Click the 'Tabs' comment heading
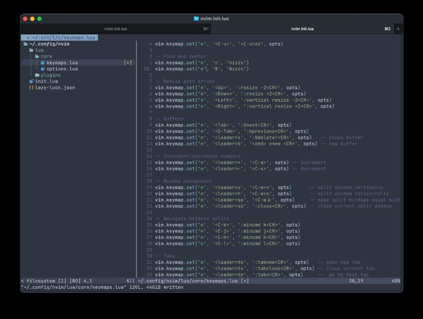The image size is (423, 319). (165, 256)
